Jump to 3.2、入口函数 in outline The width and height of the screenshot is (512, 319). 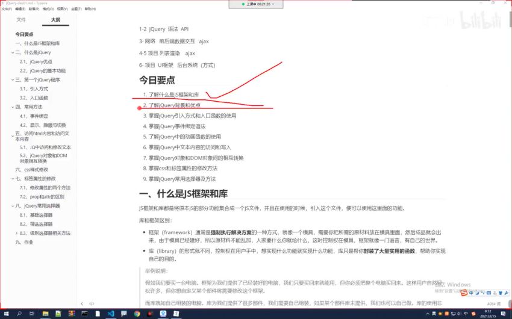34,98
